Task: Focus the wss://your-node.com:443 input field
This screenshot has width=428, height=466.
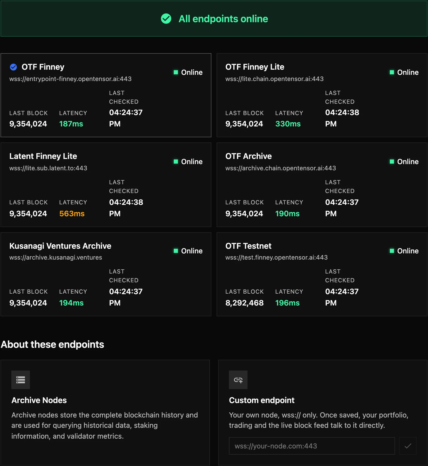Action: (x=312, y=446)
